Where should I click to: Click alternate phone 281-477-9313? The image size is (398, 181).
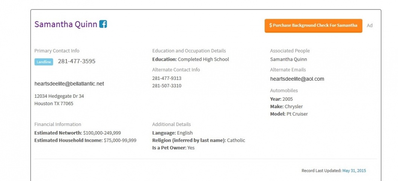167,78
